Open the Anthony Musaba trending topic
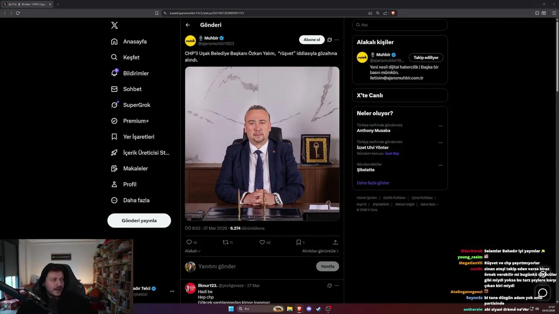 [373, 130]
